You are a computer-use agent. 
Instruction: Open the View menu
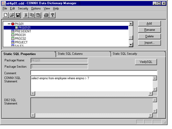(47, 8)
